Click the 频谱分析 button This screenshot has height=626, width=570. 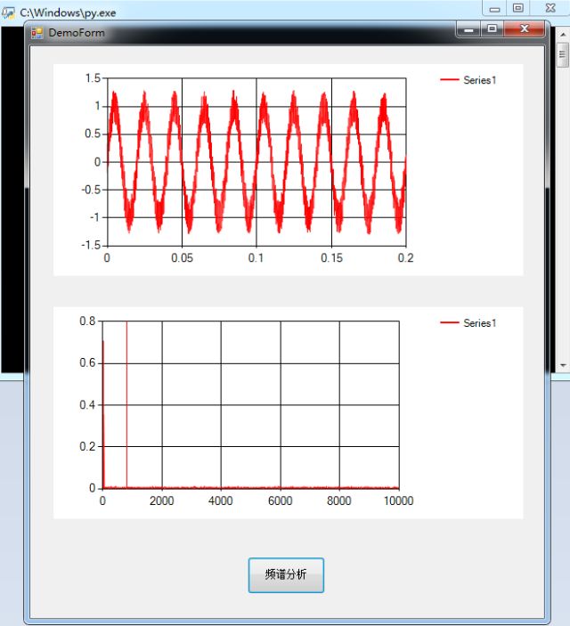tap(286, 575)
